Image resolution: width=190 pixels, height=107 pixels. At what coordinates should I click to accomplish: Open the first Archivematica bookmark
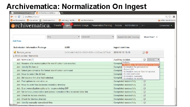[18, 20]
